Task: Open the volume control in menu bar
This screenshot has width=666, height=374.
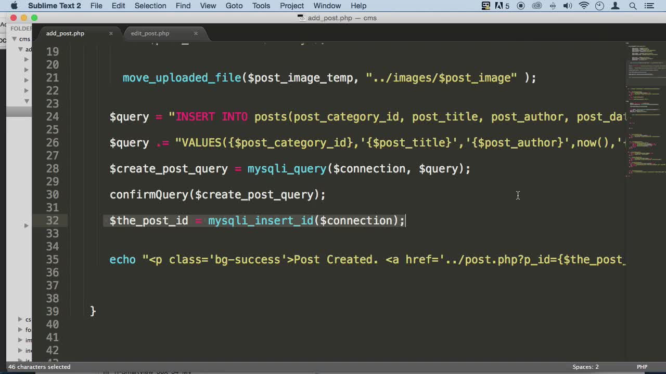Action: coord(568,6)
